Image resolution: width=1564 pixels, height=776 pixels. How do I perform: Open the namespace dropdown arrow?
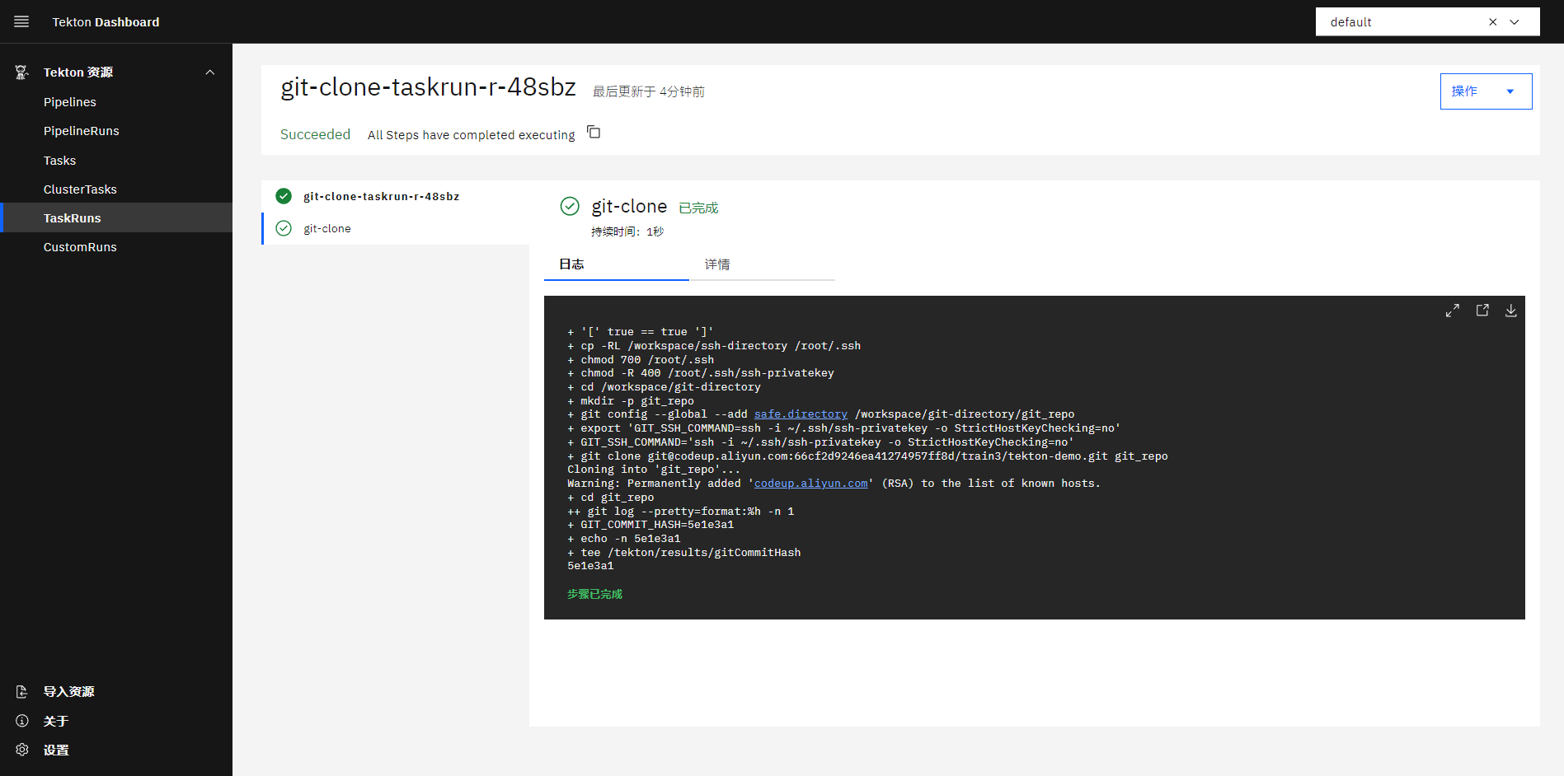click(x=1515, y=22)
